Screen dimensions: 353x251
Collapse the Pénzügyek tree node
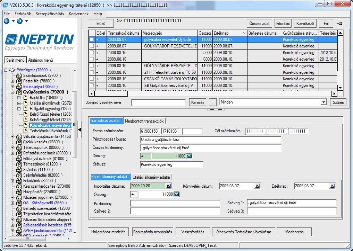click(x=6, y=70)
